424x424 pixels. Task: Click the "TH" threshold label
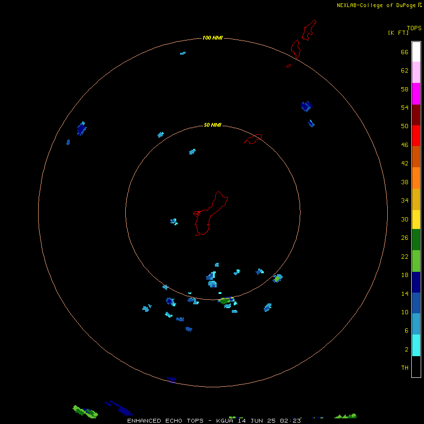click(405, 368)
